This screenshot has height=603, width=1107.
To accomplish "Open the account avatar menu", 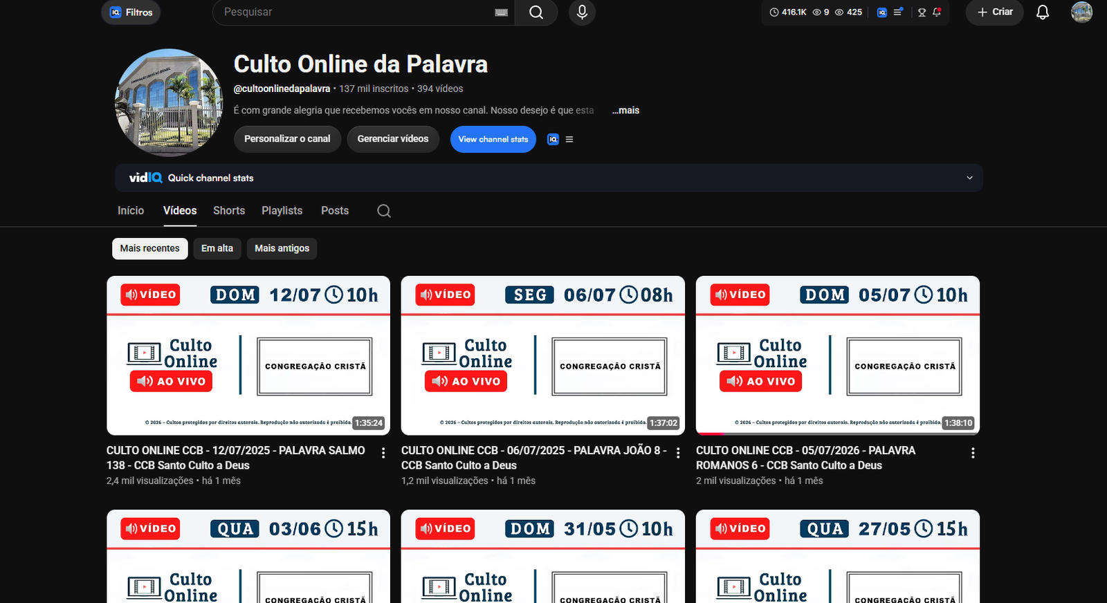I will pos(1081,12).
